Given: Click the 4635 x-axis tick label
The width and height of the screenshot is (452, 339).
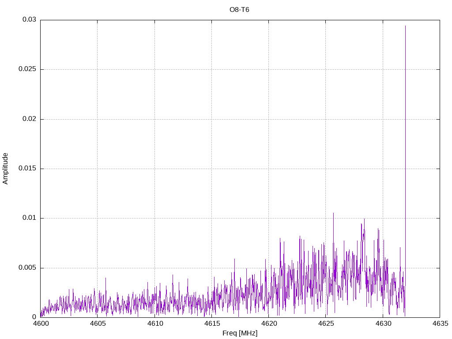Looking at the screenshot, I should [x=440, y=324].
